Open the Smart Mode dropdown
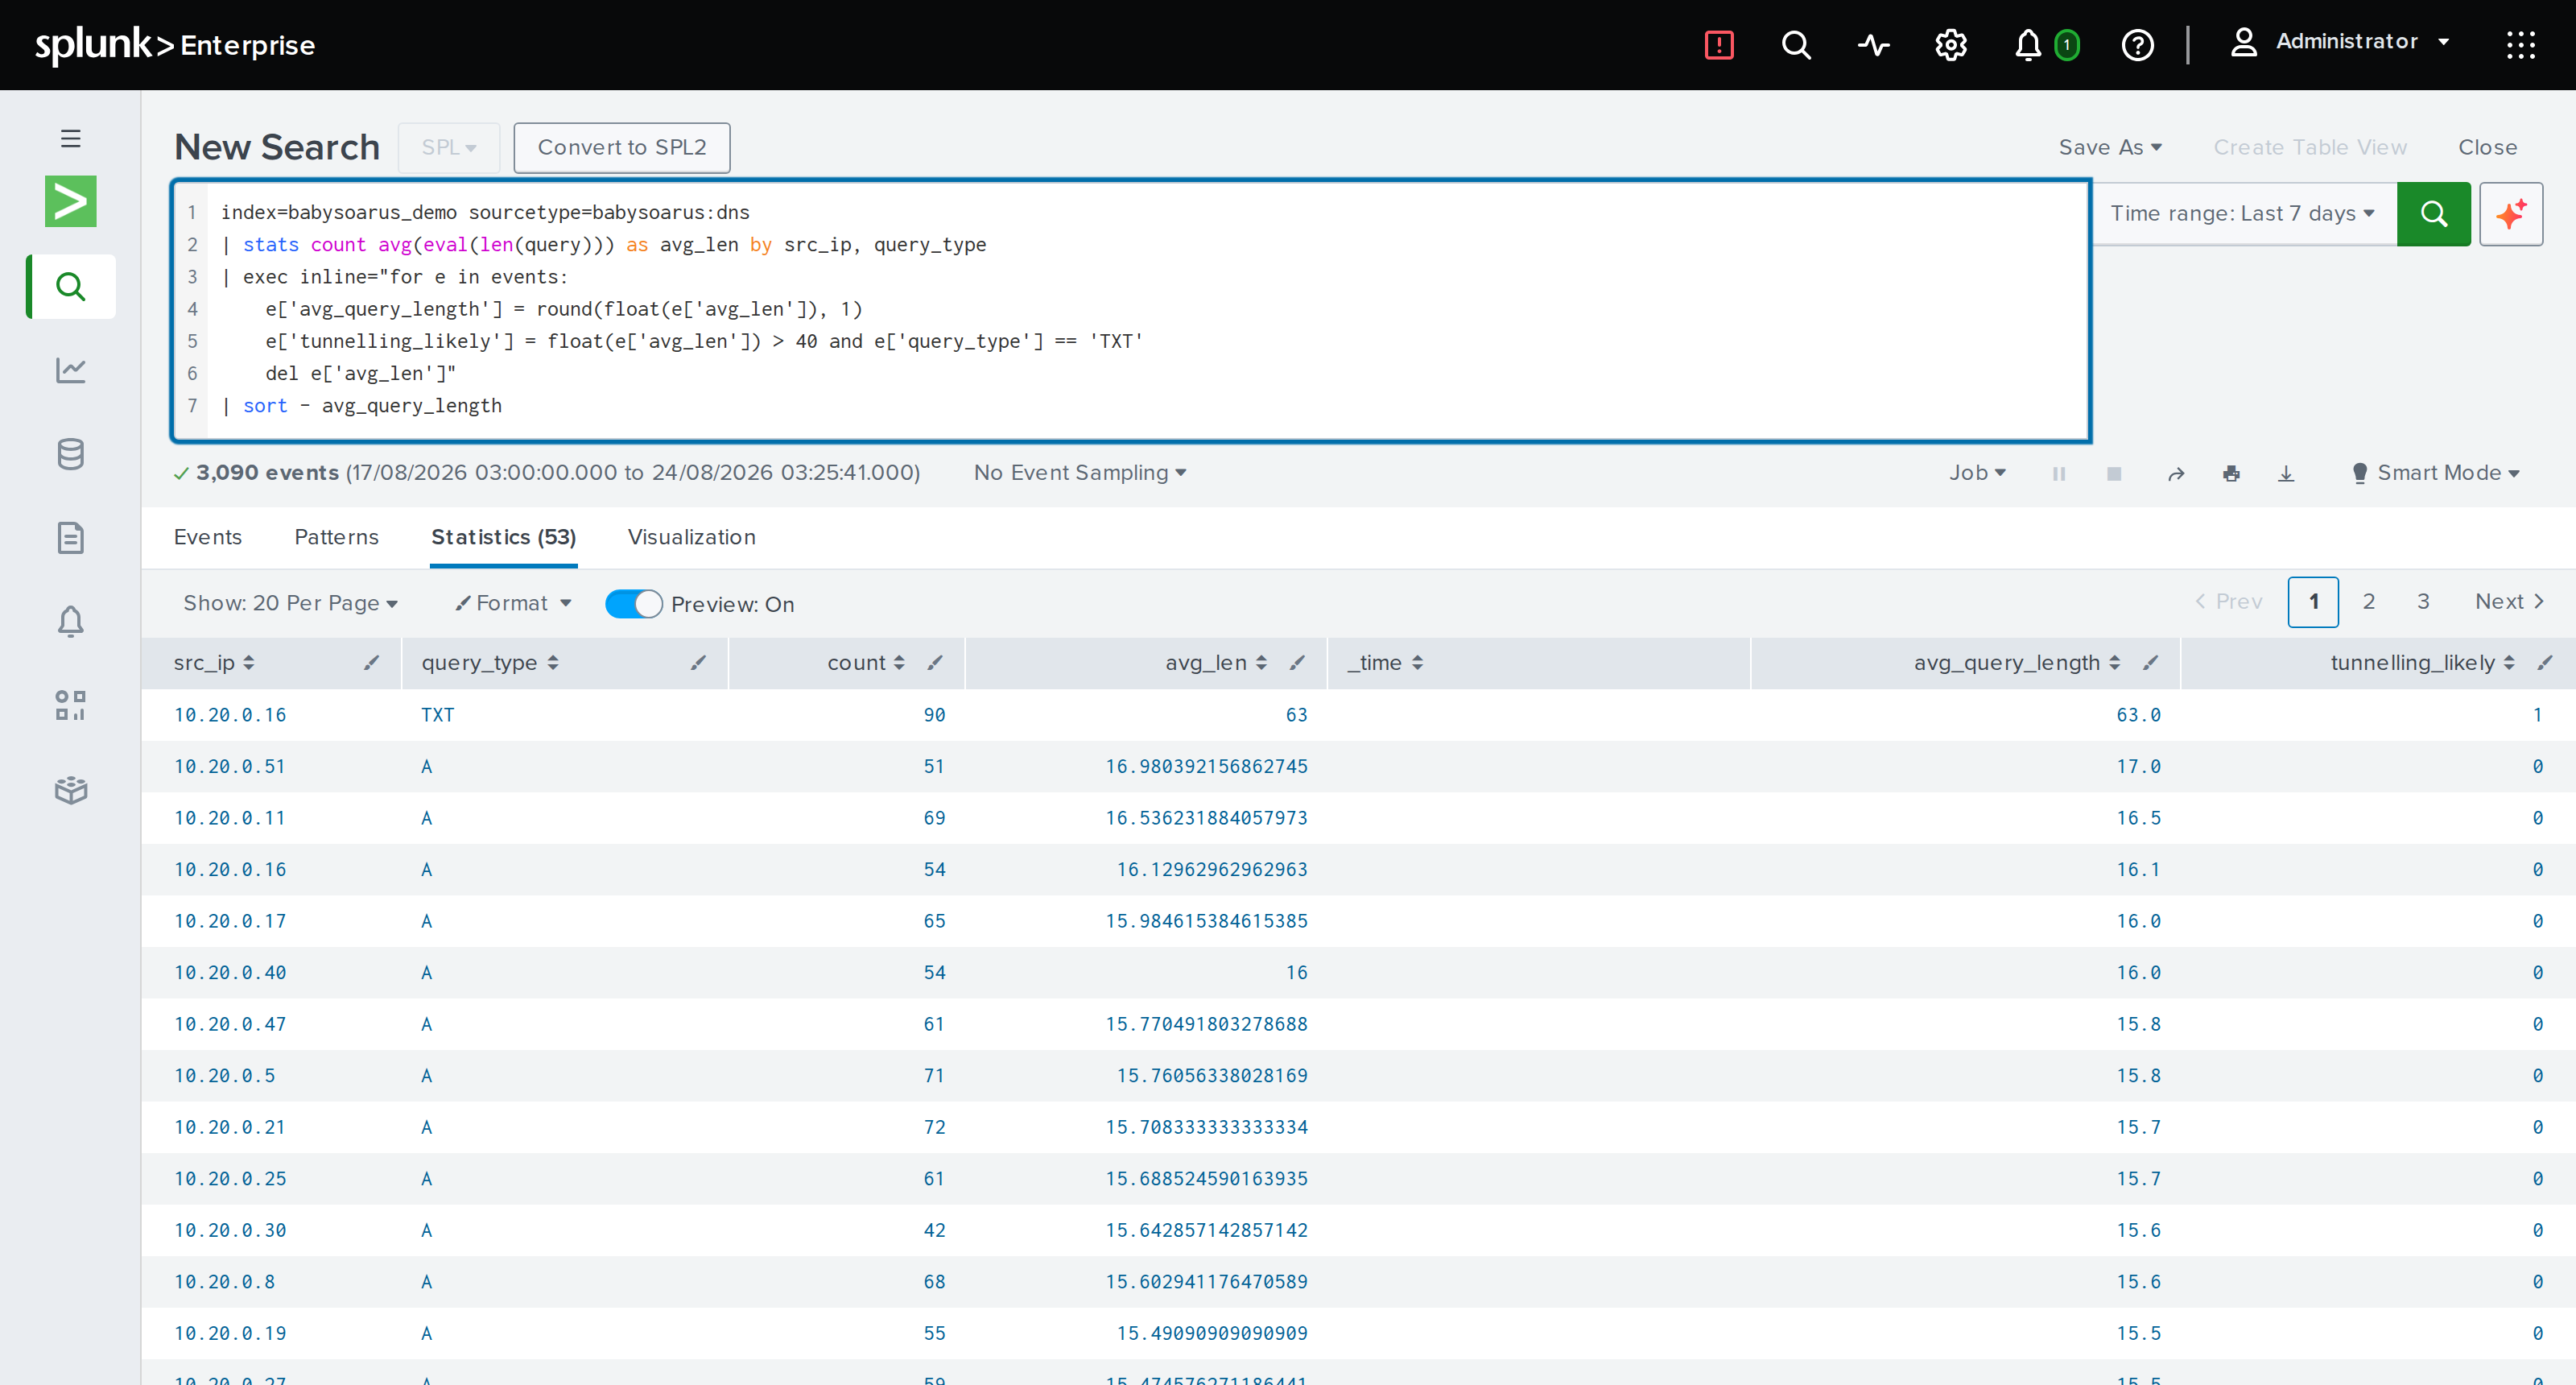The height and width of the screenshot is (1385, 2576). click(2436, 473)
